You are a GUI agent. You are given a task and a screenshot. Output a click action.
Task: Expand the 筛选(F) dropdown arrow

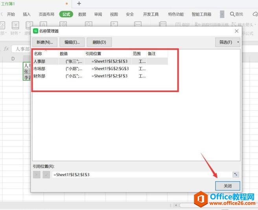tap(238, 42)
